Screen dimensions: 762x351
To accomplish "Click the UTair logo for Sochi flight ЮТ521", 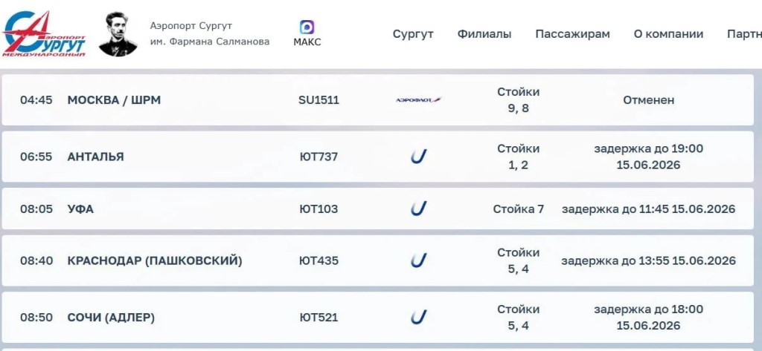I will 418,317.
